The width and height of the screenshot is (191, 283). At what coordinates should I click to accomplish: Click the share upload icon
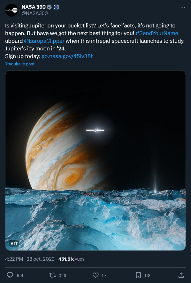tap(181, 275)
